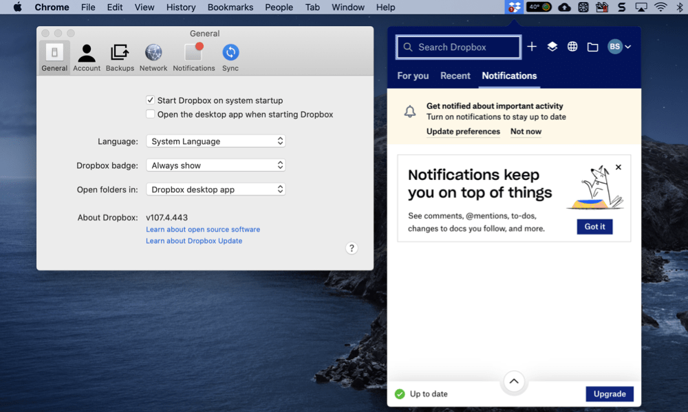Enable Open the desktop app when starting Dropbox
This screenshot has width=688, height=412.
point(150,114)
